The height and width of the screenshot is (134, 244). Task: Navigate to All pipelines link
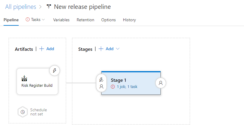click(x=21, y=7)
